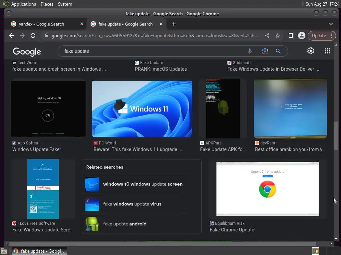The width and height of the screenshot is (341, 255).
Task: Click the horizontal scrollbar right arrow
Action: 331,244
